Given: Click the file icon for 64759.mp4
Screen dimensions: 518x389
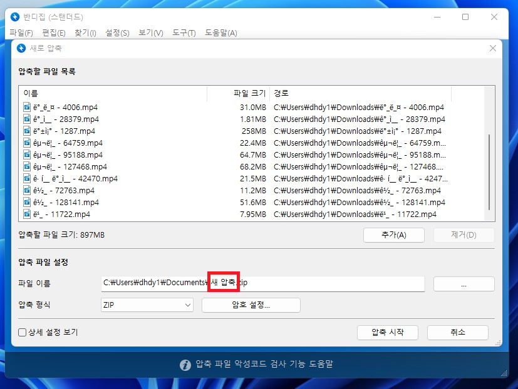Looking at the screenshot, I should point(27,143).
